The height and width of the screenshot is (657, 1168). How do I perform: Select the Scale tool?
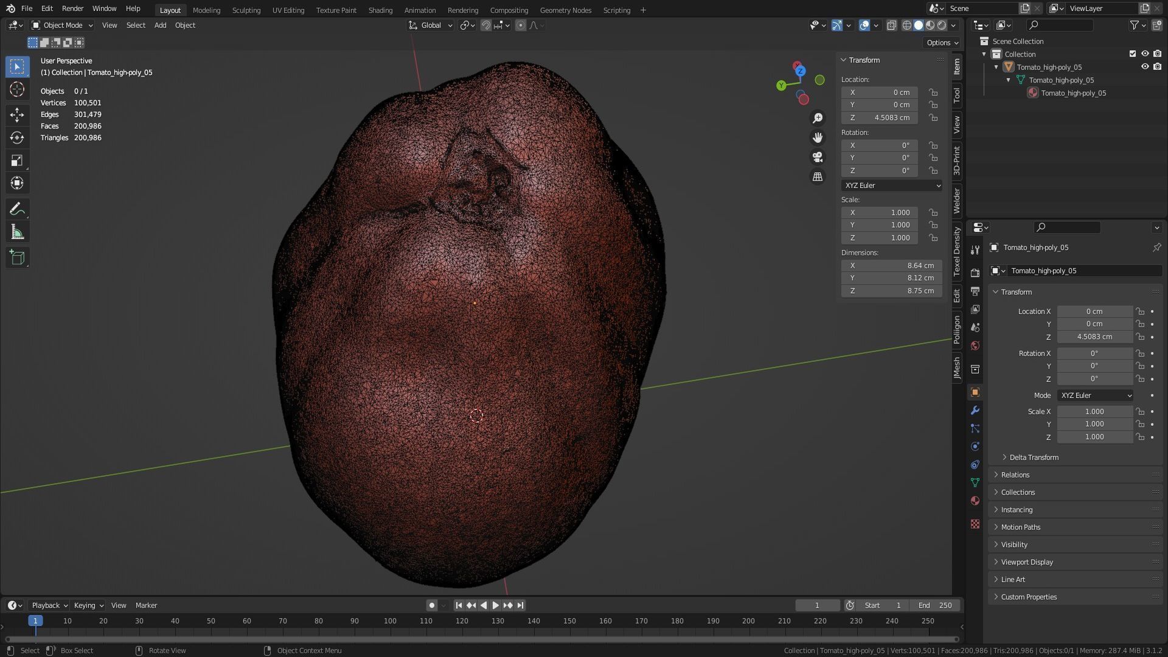click(17, 161)
